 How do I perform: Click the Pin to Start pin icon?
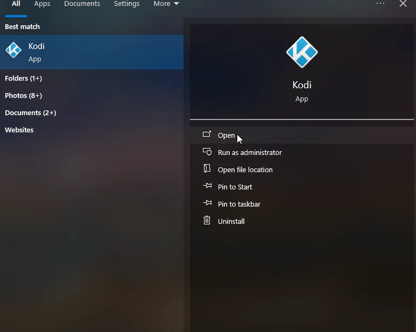click(207, 186)
